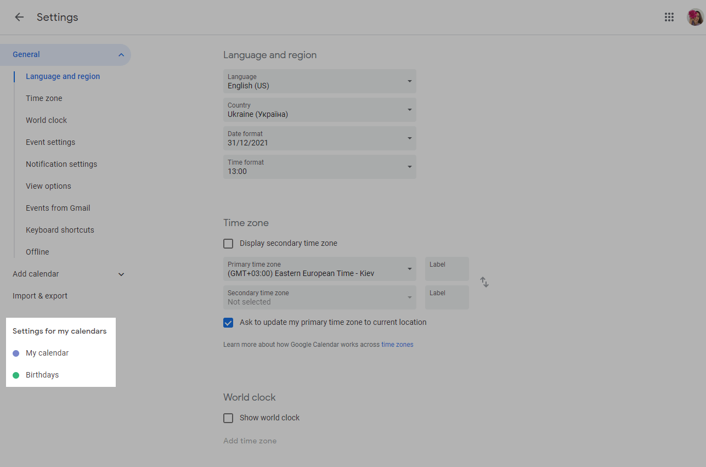Open the Country dropdown

pos(319,110)
